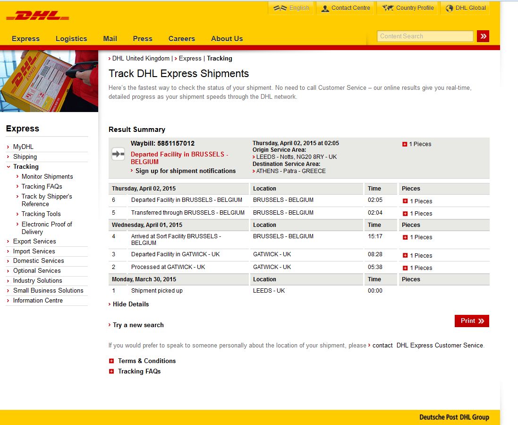Open Small Business Solutions in the sidebar
Image resolution: width=518 pixels, height=425 pixels.
48,290
